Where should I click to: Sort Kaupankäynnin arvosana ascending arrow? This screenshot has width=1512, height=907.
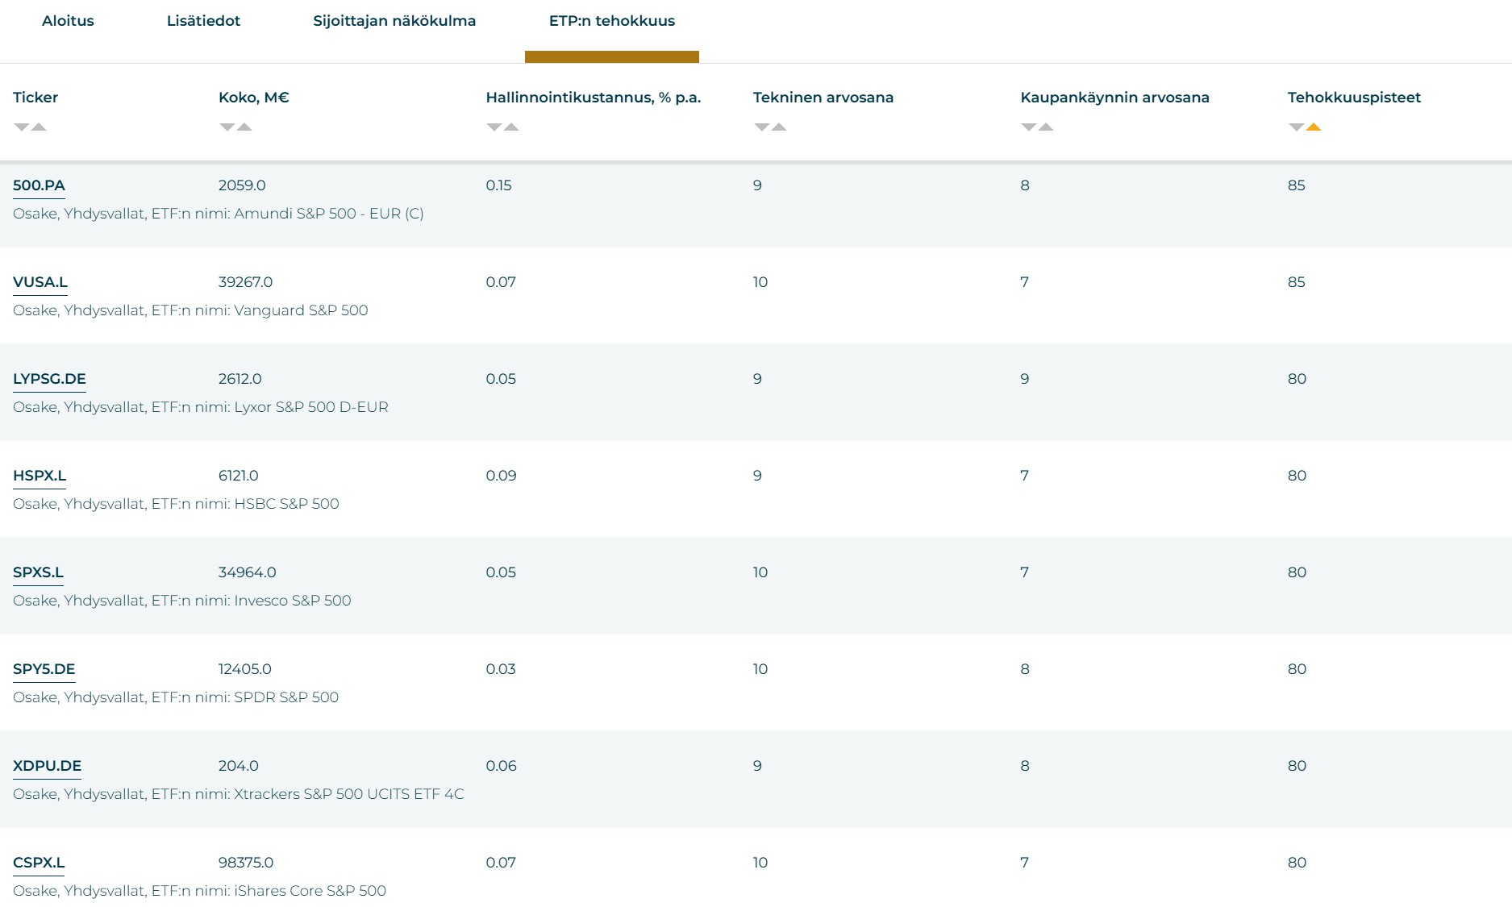[1046, 127]
